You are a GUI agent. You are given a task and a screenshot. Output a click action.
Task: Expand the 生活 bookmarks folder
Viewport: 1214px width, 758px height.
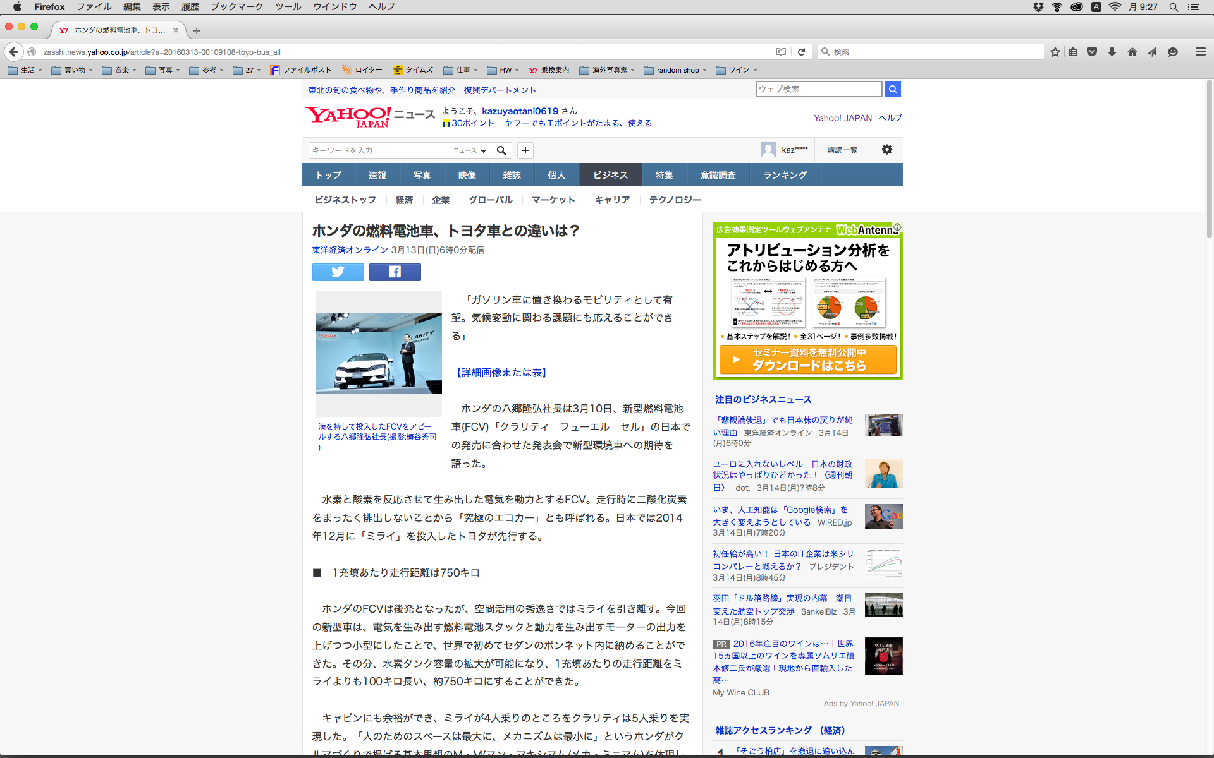pos(25,70)
